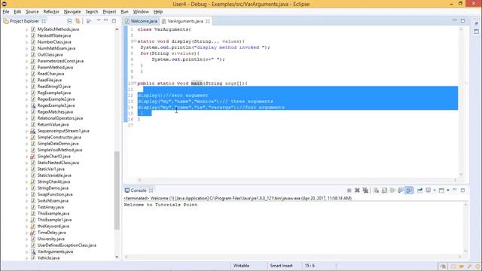Viewport: 482px width, 271px height.
Task: Open the Refactor menu
Action: (x=51, y=12)
